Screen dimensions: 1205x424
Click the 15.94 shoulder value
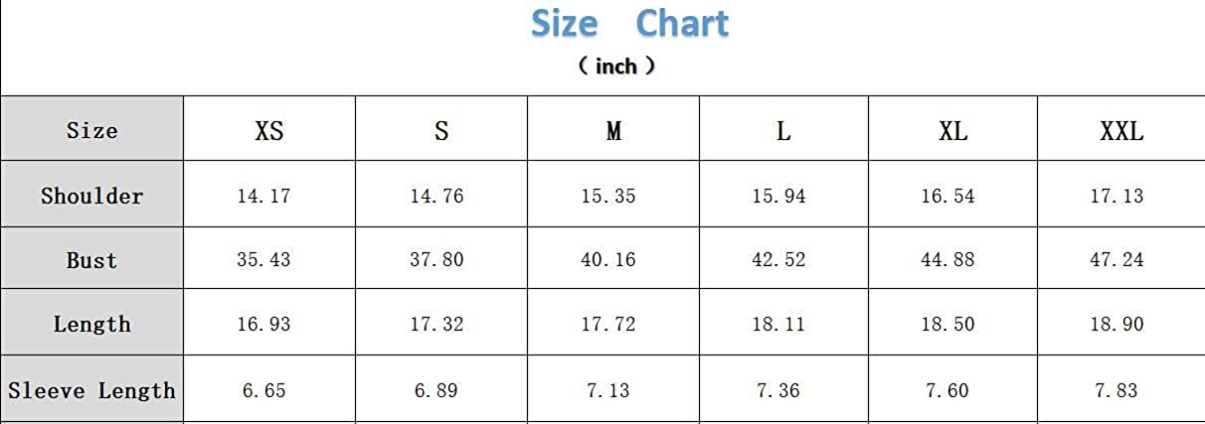click(x=778, y=196)
